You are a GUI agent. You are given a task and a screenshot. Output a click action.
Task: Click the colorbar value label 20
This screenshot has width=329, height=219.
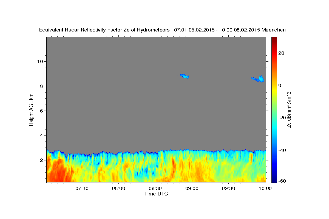281,53
